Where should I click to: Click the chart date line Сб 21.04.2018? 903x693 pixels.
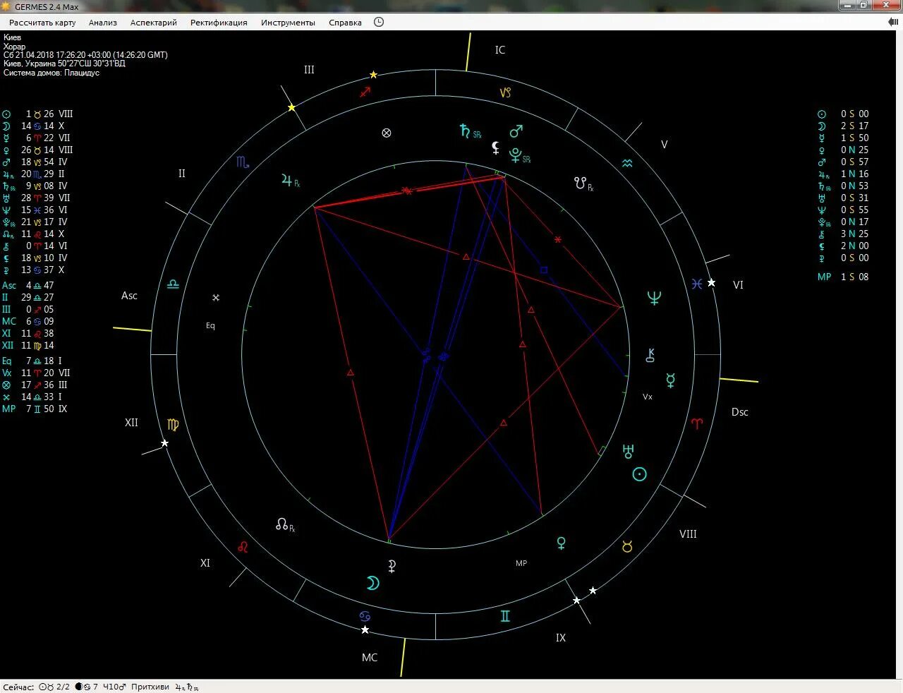(x=85, y=55)
